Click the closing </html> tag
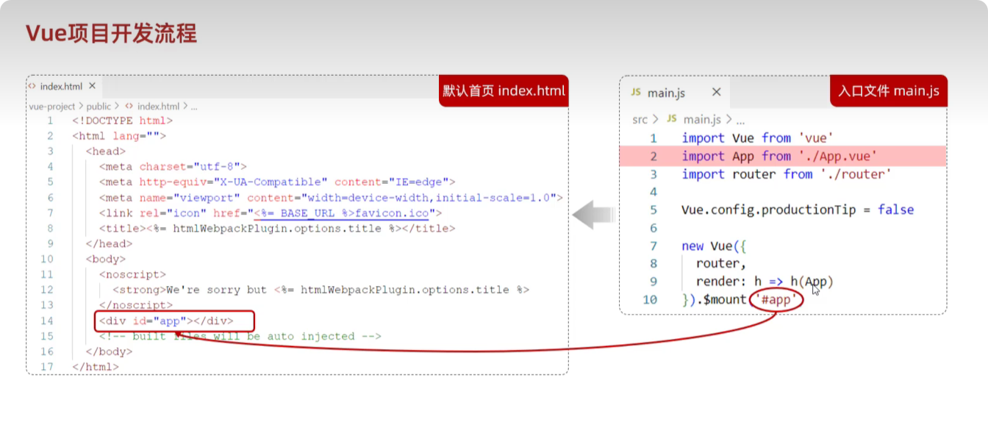This screenshot has width=988, height=436. (x=96, y=367)
